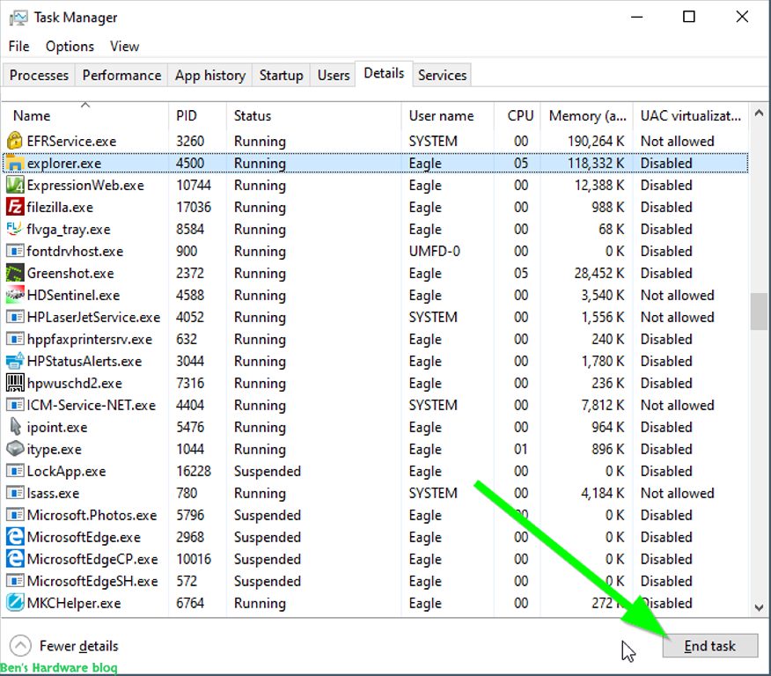Screen dimensions: 771x676
Task: Select the HDSentinel.exe process name
Action: (x=73, y=295)
